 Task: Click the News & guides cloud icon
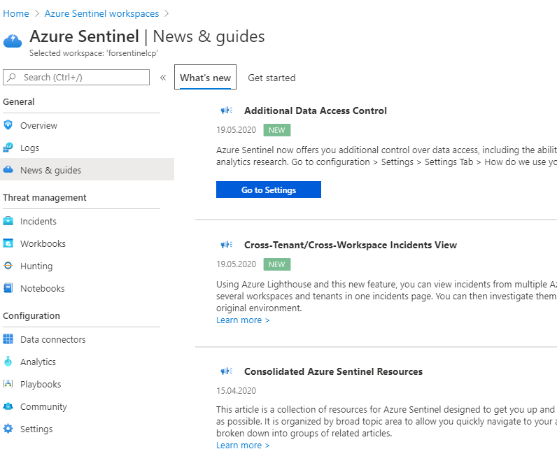[x=8, y=170]
